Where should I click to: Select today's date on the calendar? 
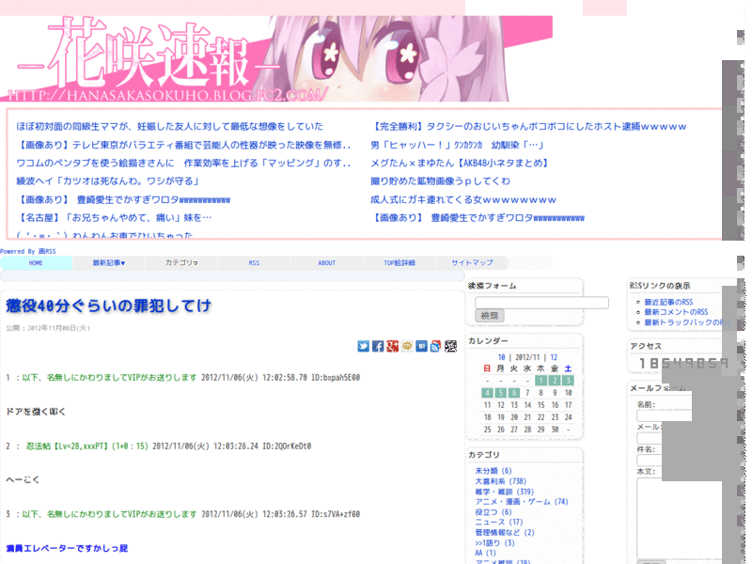coord(513,393)
